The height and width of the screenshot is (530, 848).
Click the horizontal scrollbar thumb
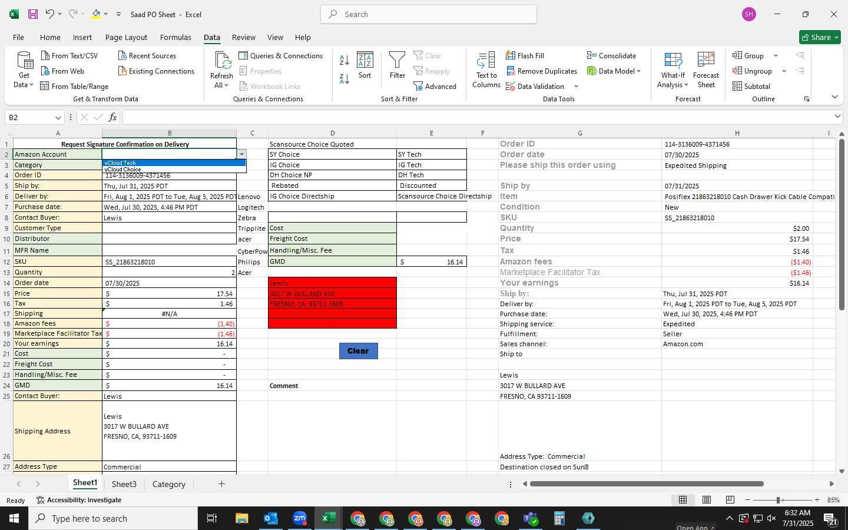click(647, 484)
